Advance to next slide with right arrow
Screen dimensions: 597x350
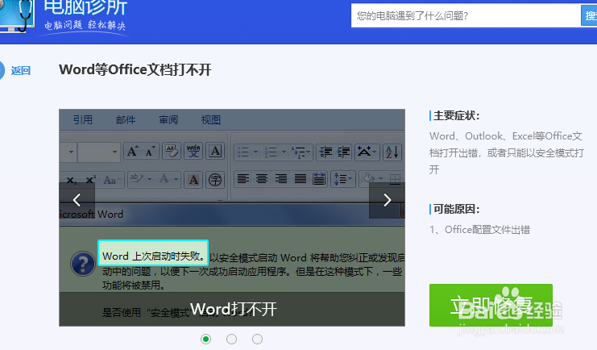(x=387, y=200)
